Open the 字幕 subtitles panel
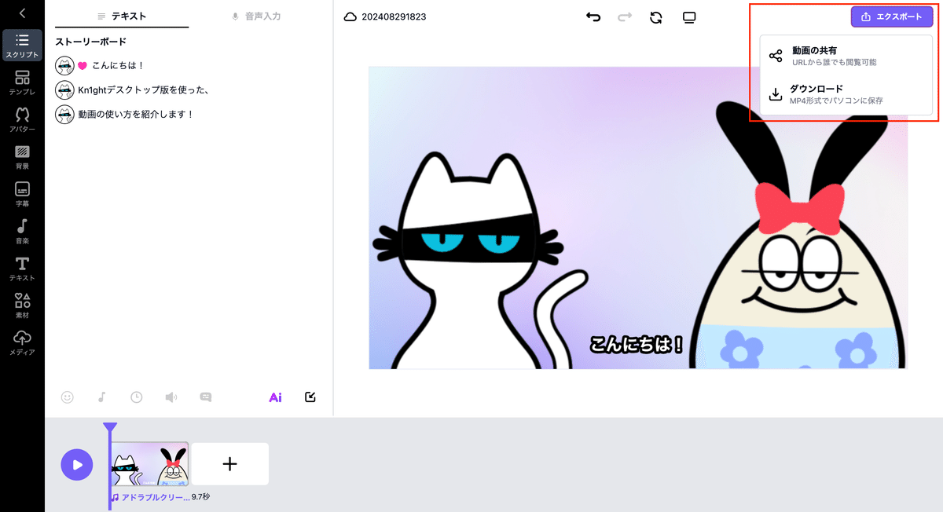 tap(22, 194)
